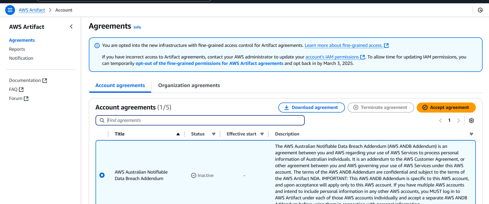Click the Status column header
Screen dimensions: 489x204
(198, 134)
